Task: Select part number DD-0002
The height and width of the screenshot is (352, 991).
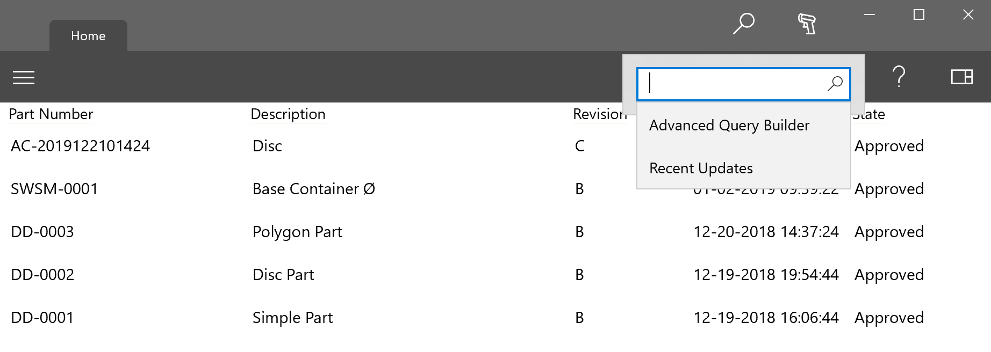Action: coord(42,275)
